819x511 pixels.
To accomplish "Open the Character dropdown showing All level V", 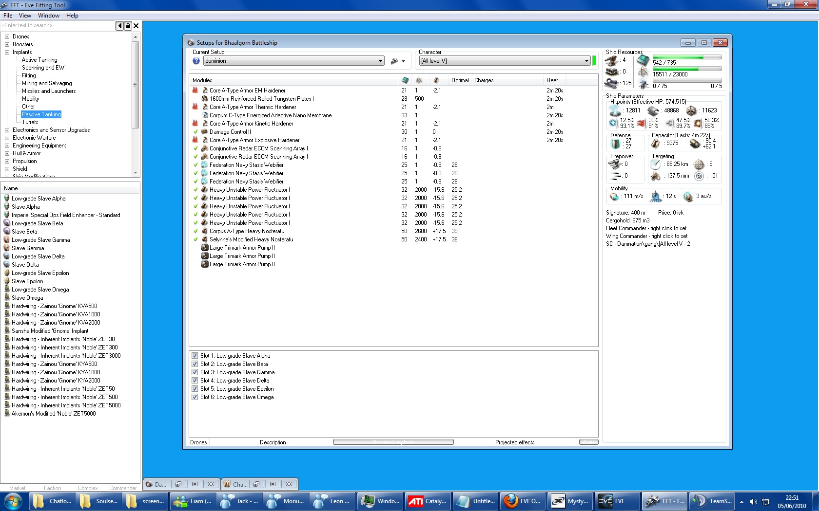I will pyautogui.click(x=505, y=61).
